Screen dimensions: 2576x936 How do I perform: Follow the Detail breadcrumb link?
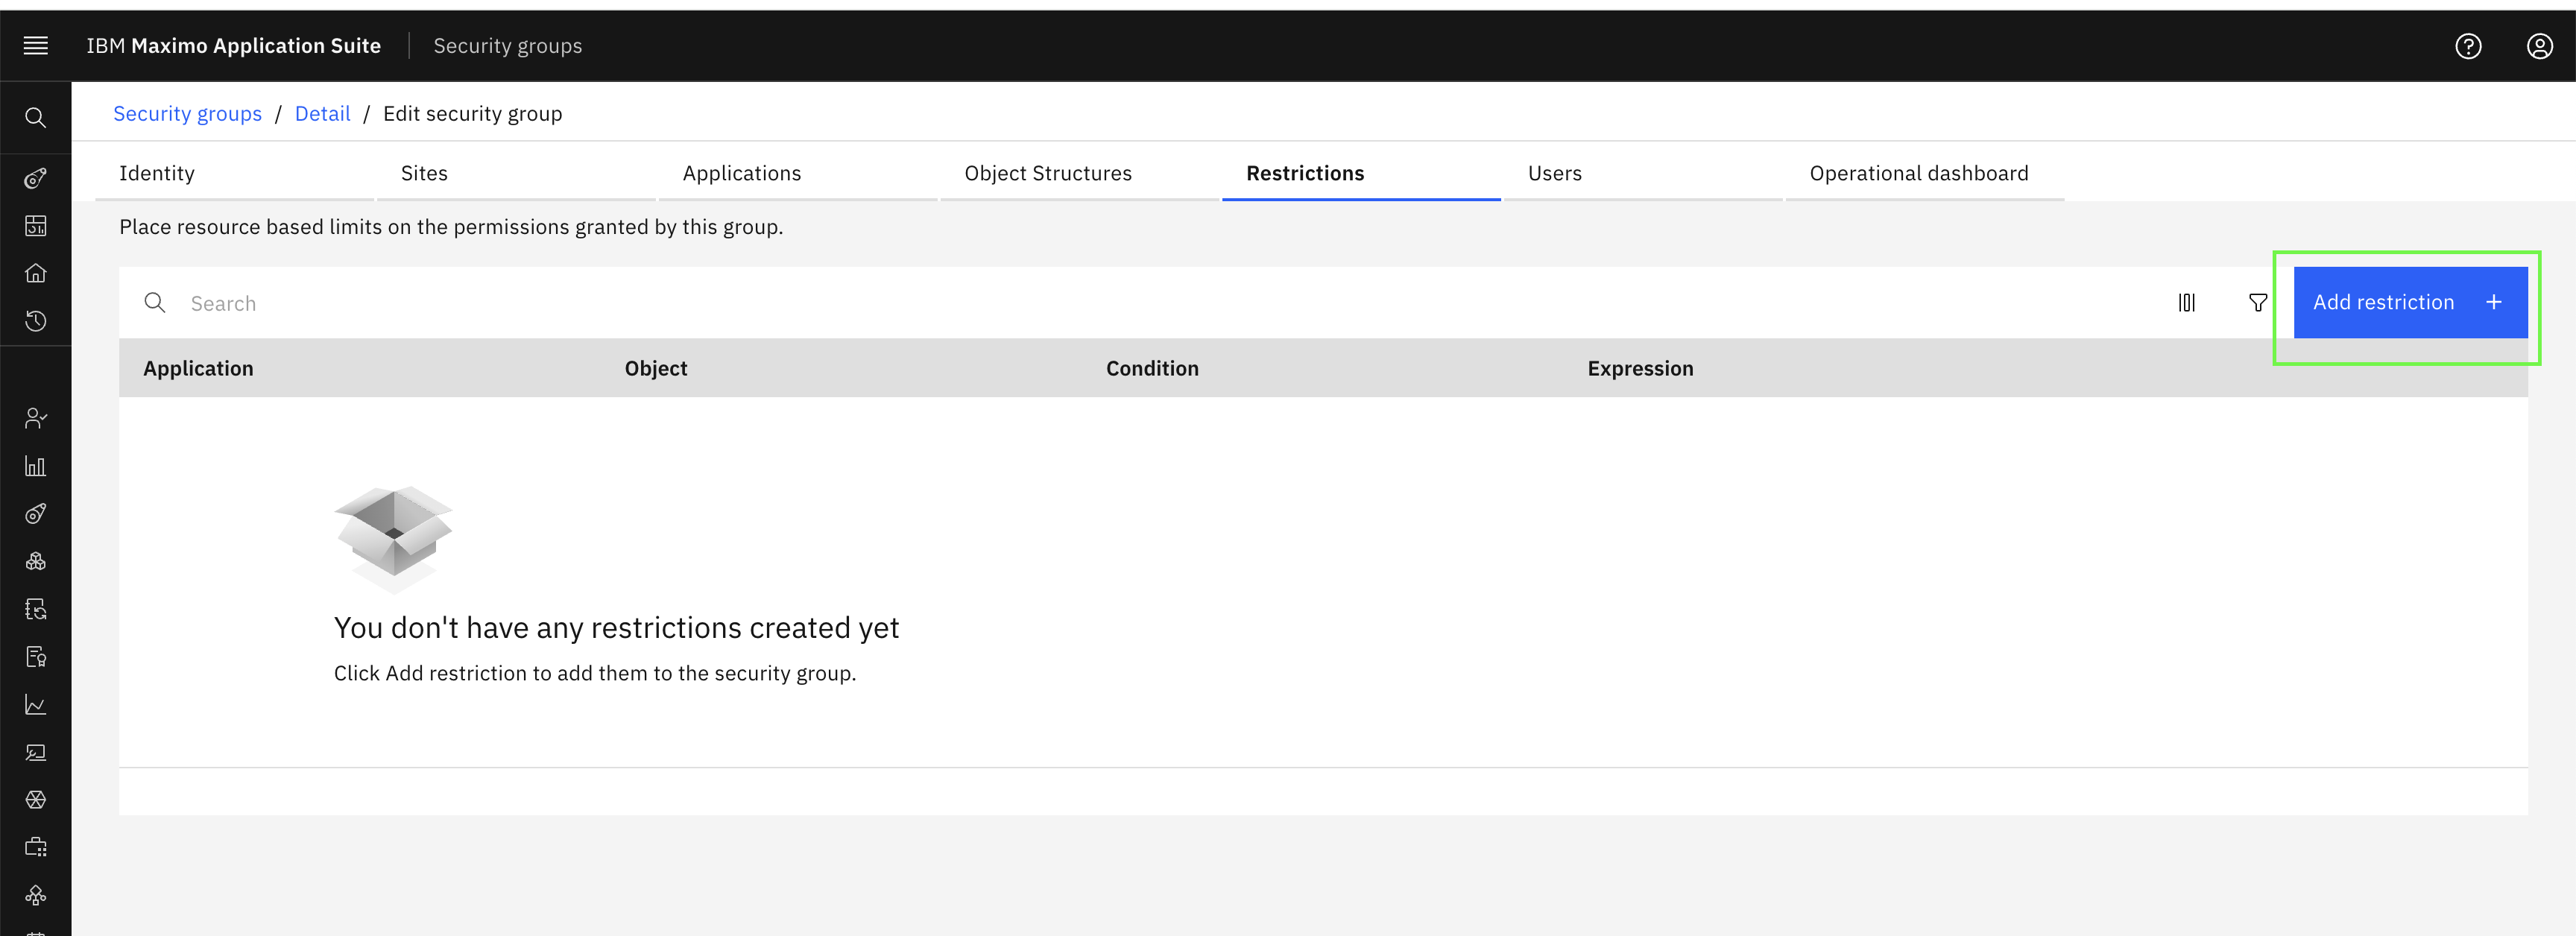pos(322,114)
